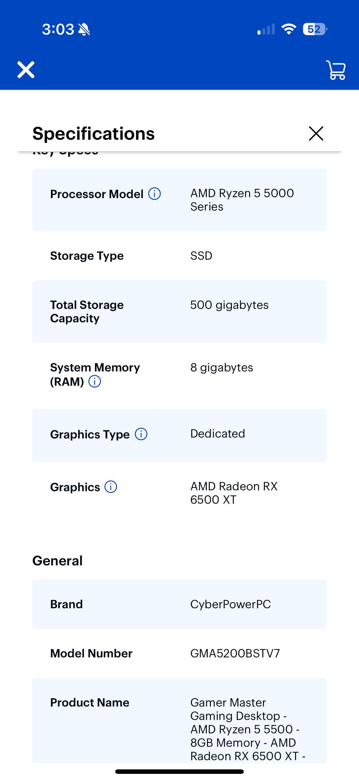Close the Specifications panel

click(316, 133)
